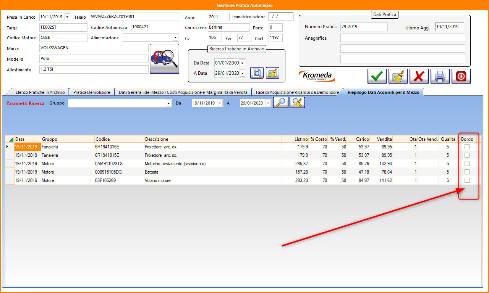Click the Targa field showing TE002ST

coord(63,27)
